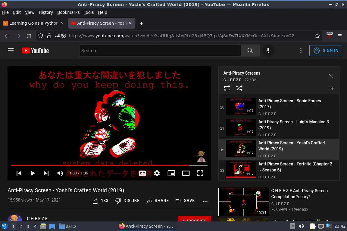Bookmark this page with the star

[x=317, y=36]
